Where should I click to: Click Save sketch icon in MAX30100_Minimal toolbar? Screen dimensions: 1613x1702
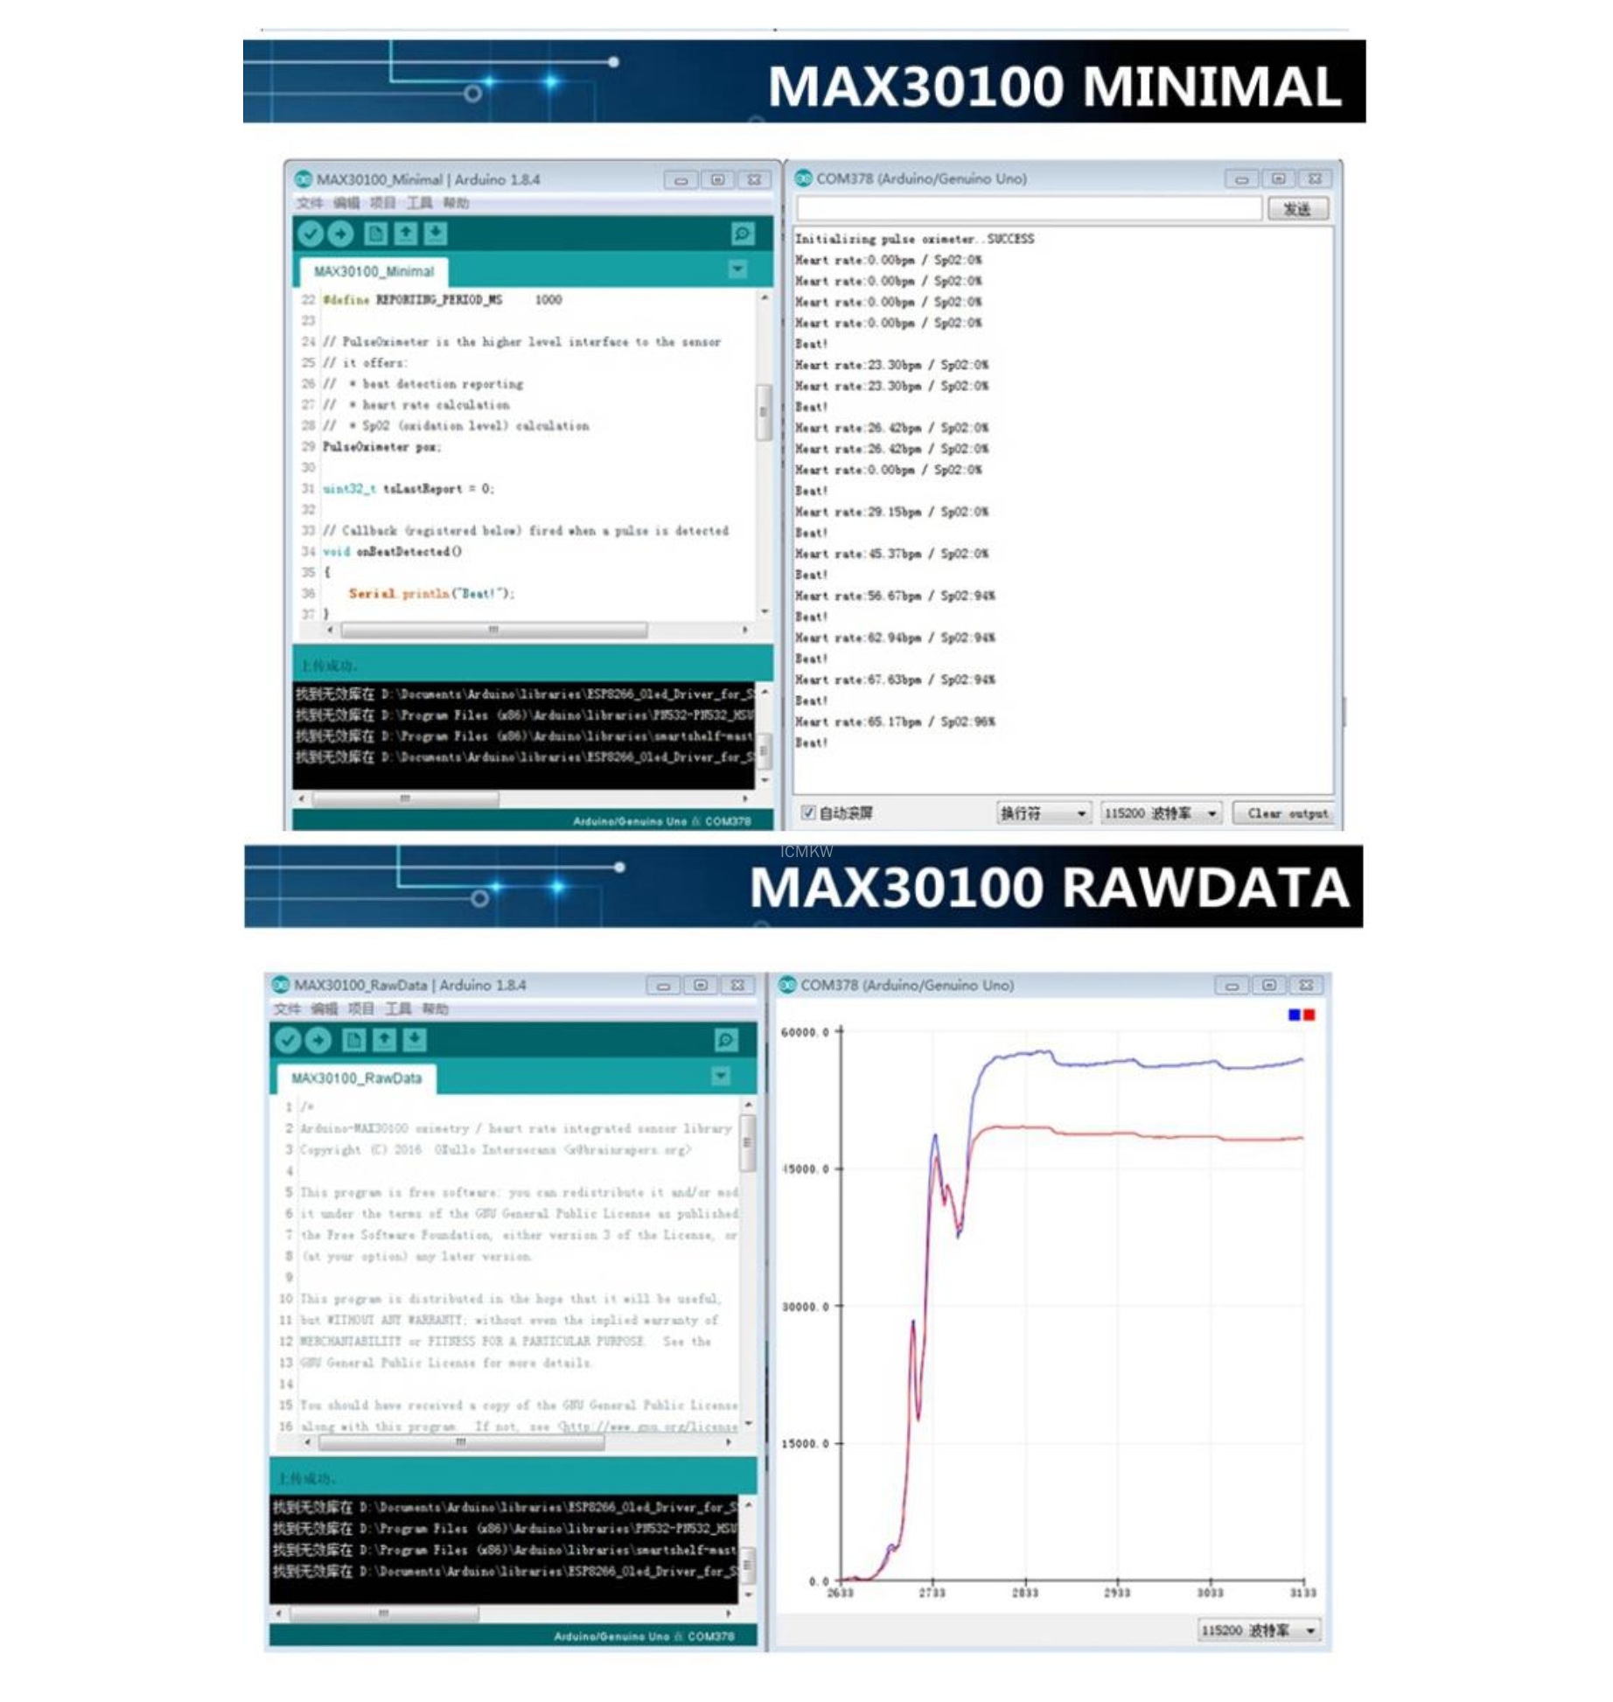(436, 234)
